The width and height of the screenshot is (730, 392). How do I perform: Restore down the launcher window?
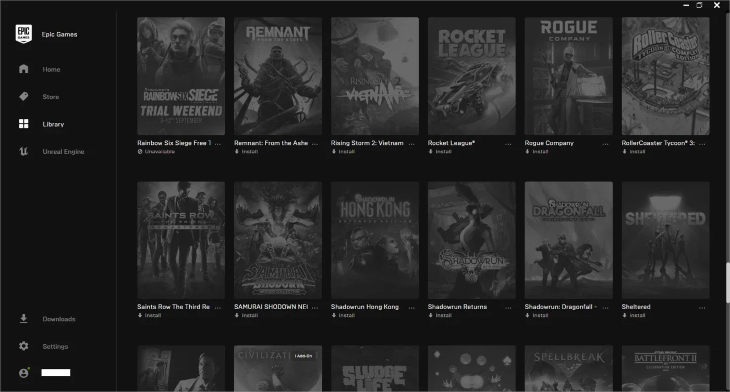tap(699, 5)
